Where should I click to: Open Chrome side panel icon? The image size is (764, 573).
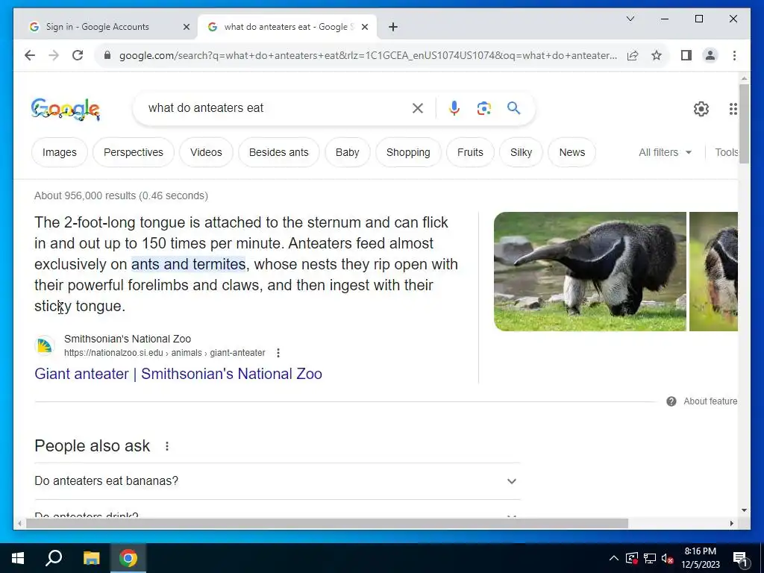pyautogui.click(x=686, y=55)
